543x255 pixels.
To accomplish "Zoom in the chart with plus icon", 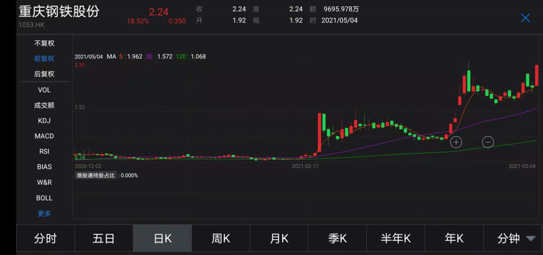I will tap(456, 142).
